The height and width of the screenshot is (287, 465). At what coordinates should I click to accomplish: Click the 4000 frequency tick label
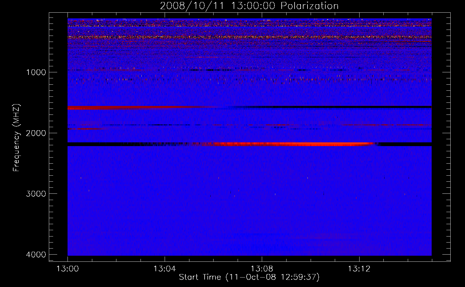click(36, 255)
